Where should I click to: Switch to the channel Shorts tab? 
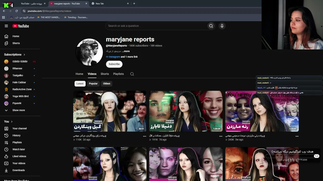tap(105, 74)
